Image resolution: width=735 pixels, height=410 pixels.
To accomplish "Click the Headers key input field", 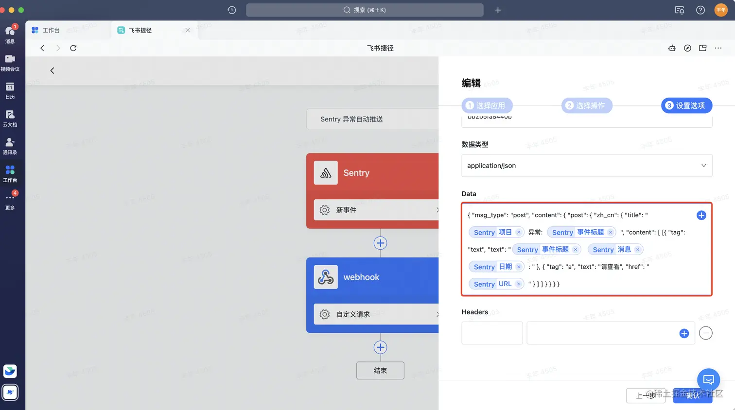I will pyautogui.click(x=492, y=333).
